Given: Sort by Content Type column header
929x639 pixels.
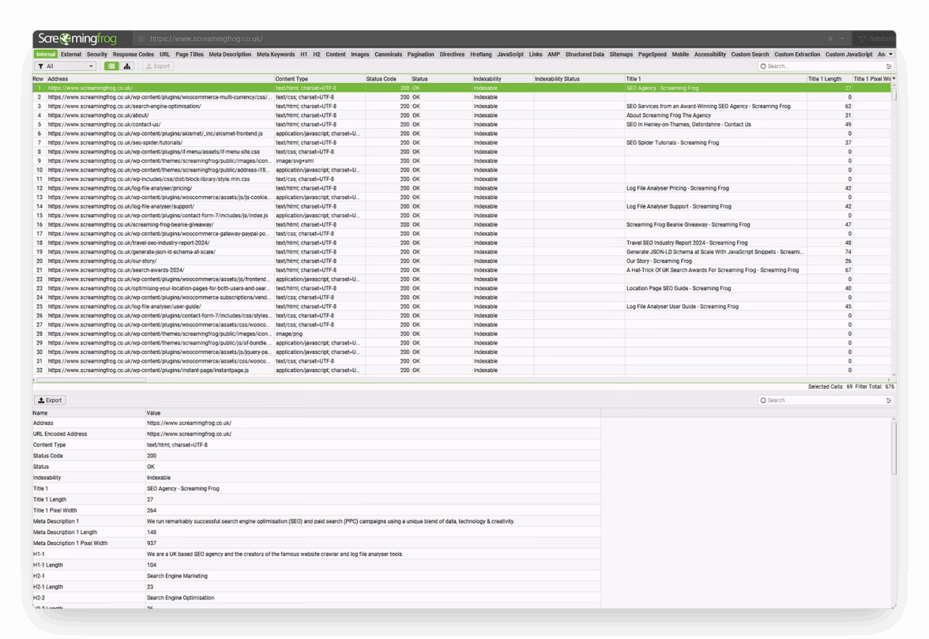Looking at the screenshot, I should pos(319,79).
